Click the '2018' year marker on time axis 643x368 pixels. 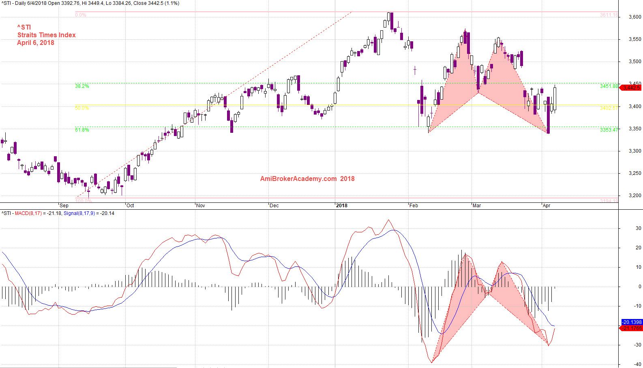pyautogui.click(x=342, y=206)
